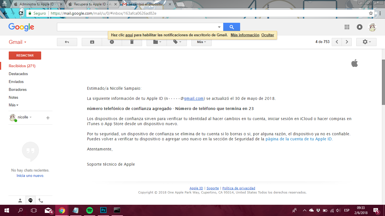The height and width of the screenshot is (216, 385).
Task: Open the página de la cuenta link
Action: 299,139
